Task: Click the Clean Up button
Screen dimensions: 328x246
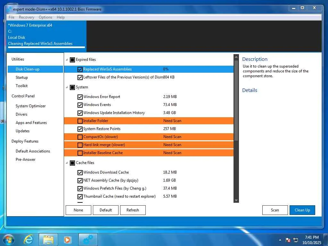Action: (x=302, y=210)
